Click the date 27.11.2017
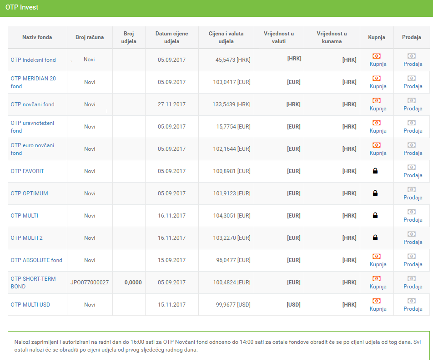Viewport: 433px width, 362px height. (172, 104)
